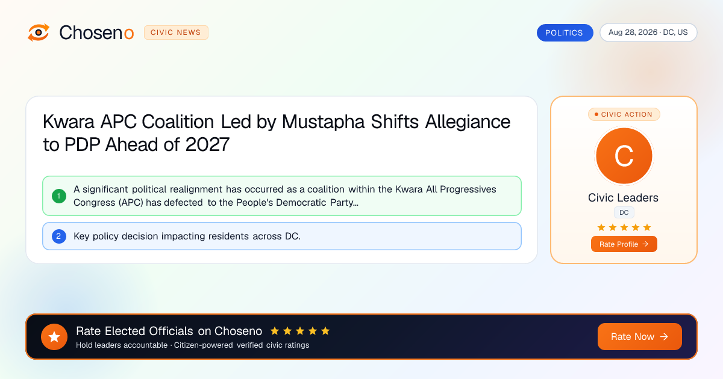The height and width of the screenshot is (379, 723).
Task: Click the first star under Civic Leaders
Action: click(601, 227)
